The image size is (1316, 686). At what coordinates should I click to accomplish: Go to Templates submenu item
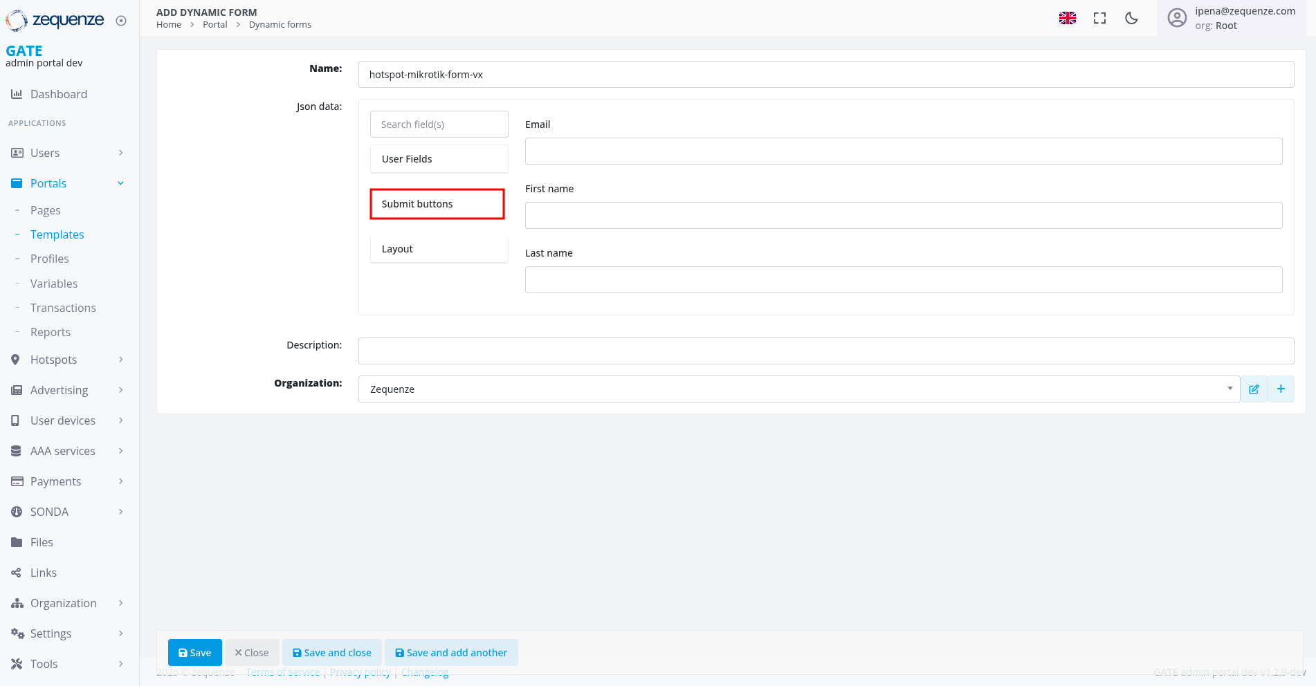click(x=57, y=234)
